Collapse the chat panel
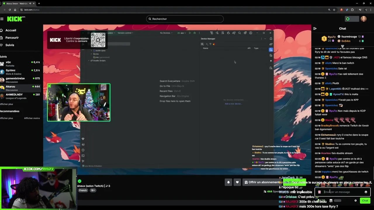This screenshot has width=374, height=210. (x=315, y=29)
